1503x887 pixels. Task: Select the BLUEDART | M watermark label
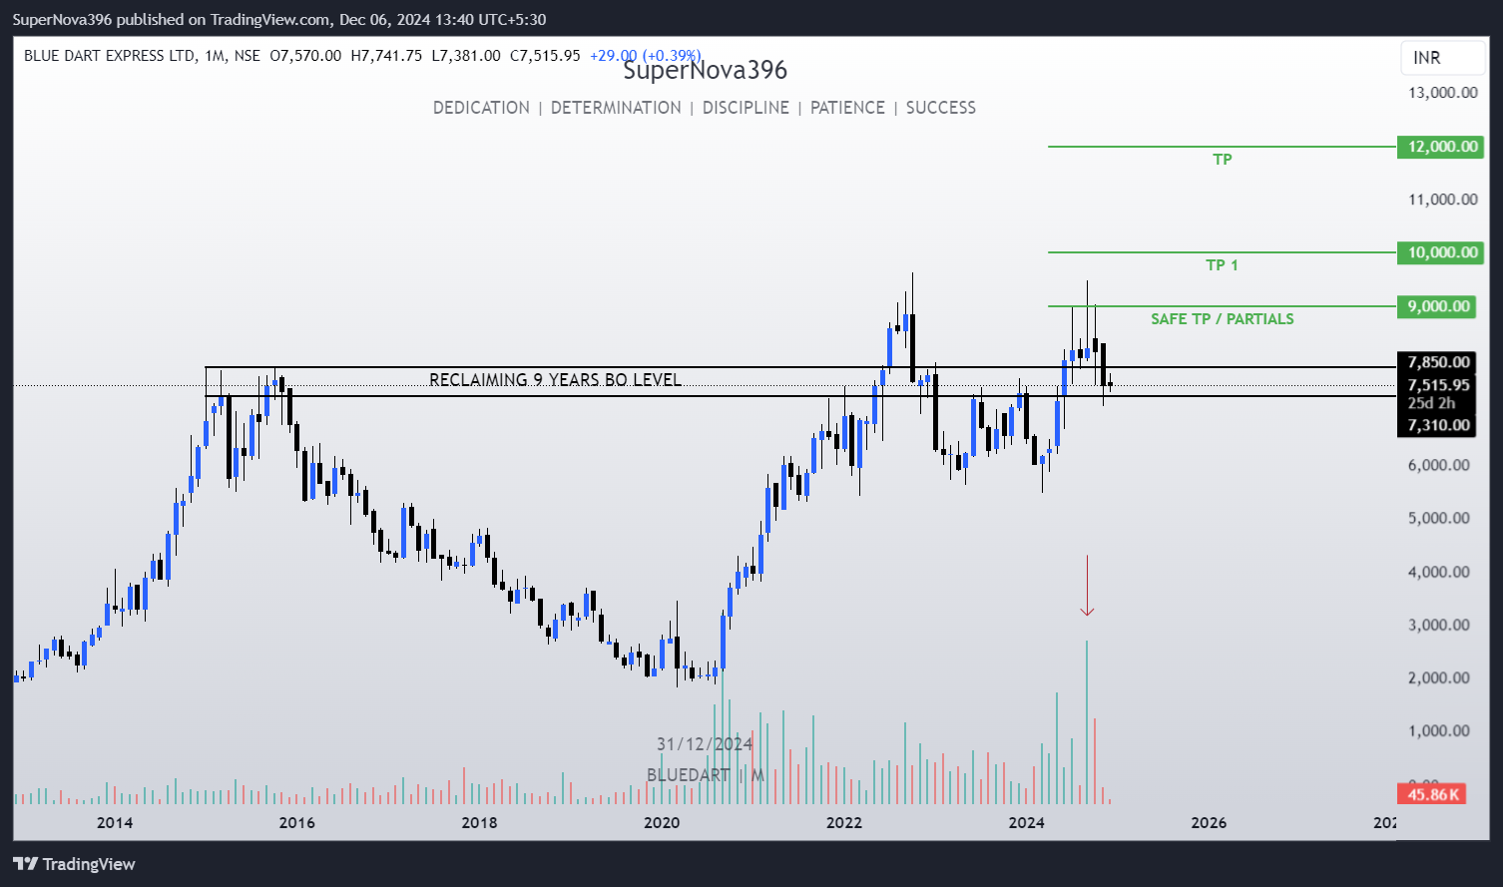click(705, 775)
